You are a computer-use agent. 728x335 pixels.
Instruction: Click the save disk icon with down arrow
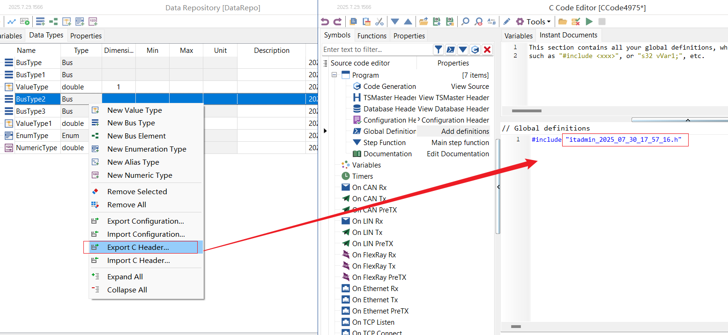click(x=437, y=22)
